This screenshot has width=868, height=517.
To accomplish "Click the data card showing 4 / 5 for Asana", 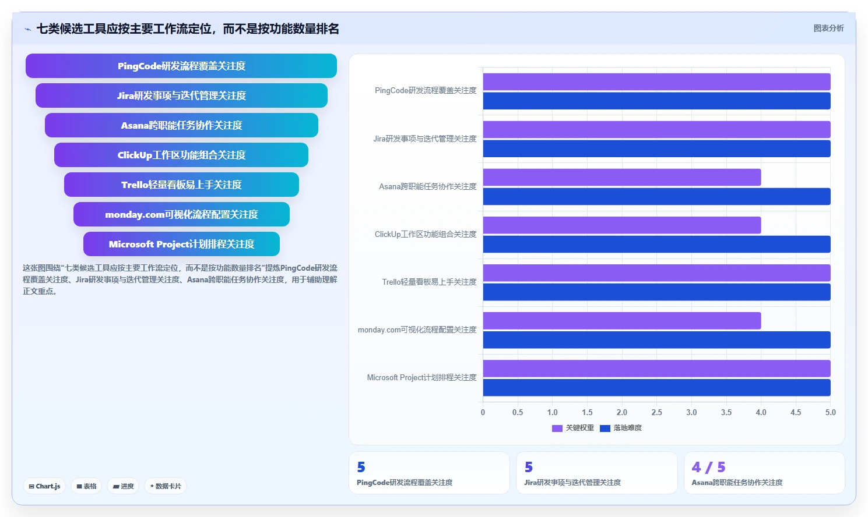I will (x=764, y=473).
